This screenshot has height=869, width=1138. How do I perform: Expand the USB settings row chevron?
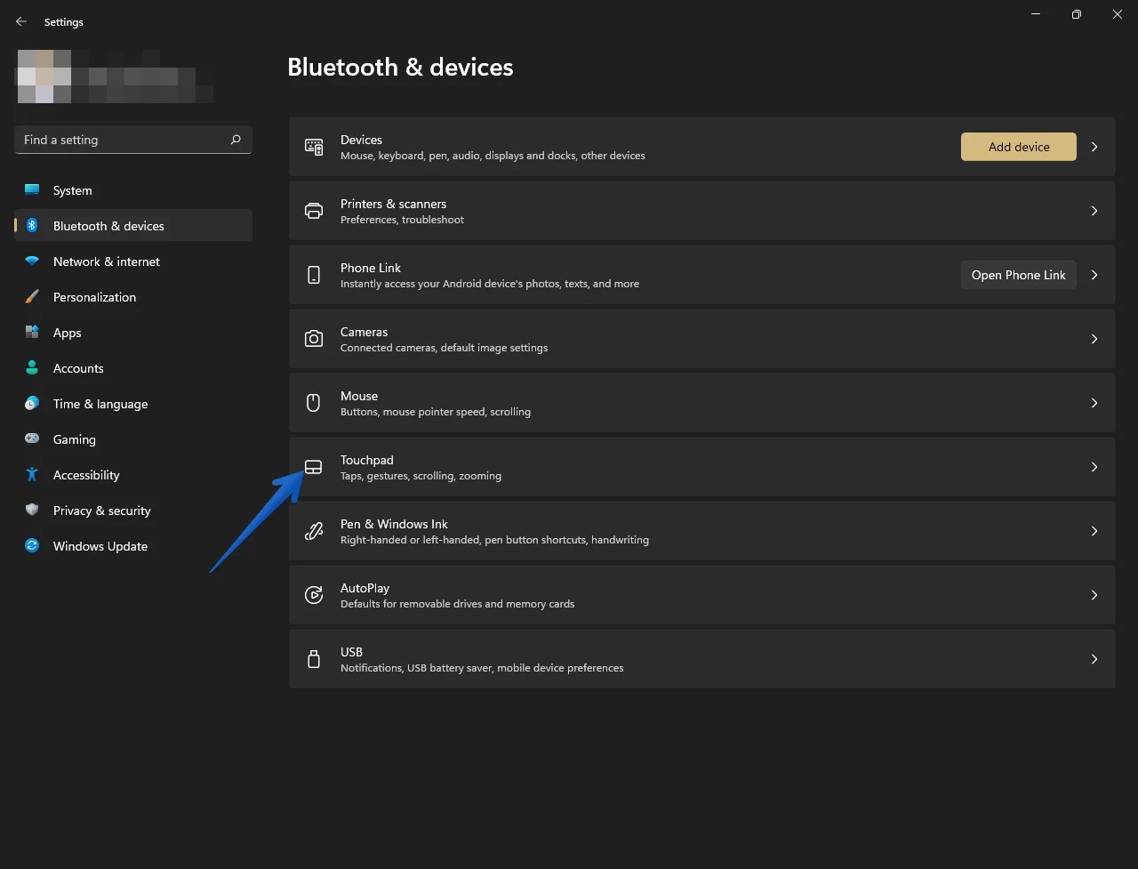pos(1094,658)
